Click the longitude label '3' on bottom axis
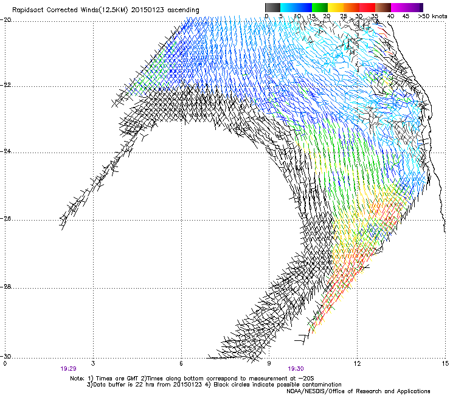 click(93, 363)
